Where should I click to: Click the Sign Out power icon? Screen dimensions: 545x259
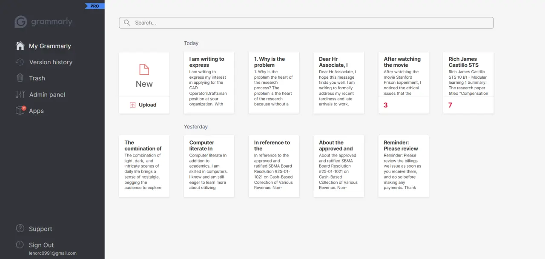tap(20, 245)
